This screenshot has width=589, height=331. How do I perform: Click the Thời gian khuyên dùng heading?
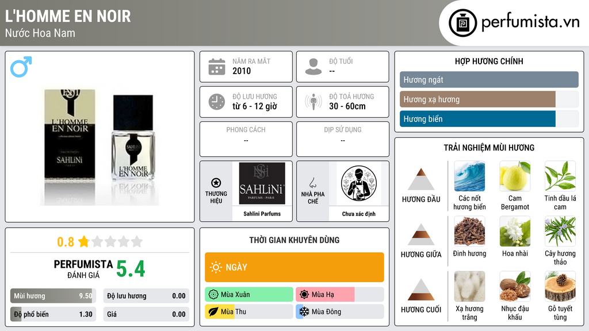tap(294, 240)
